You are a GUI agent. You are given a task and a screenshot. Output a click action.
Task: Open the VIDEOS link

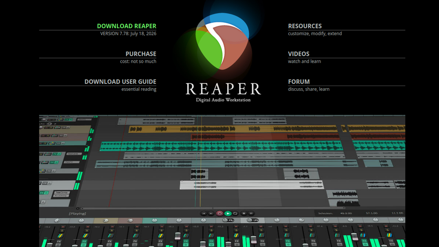pyautogui.click(x=299, y=54)
